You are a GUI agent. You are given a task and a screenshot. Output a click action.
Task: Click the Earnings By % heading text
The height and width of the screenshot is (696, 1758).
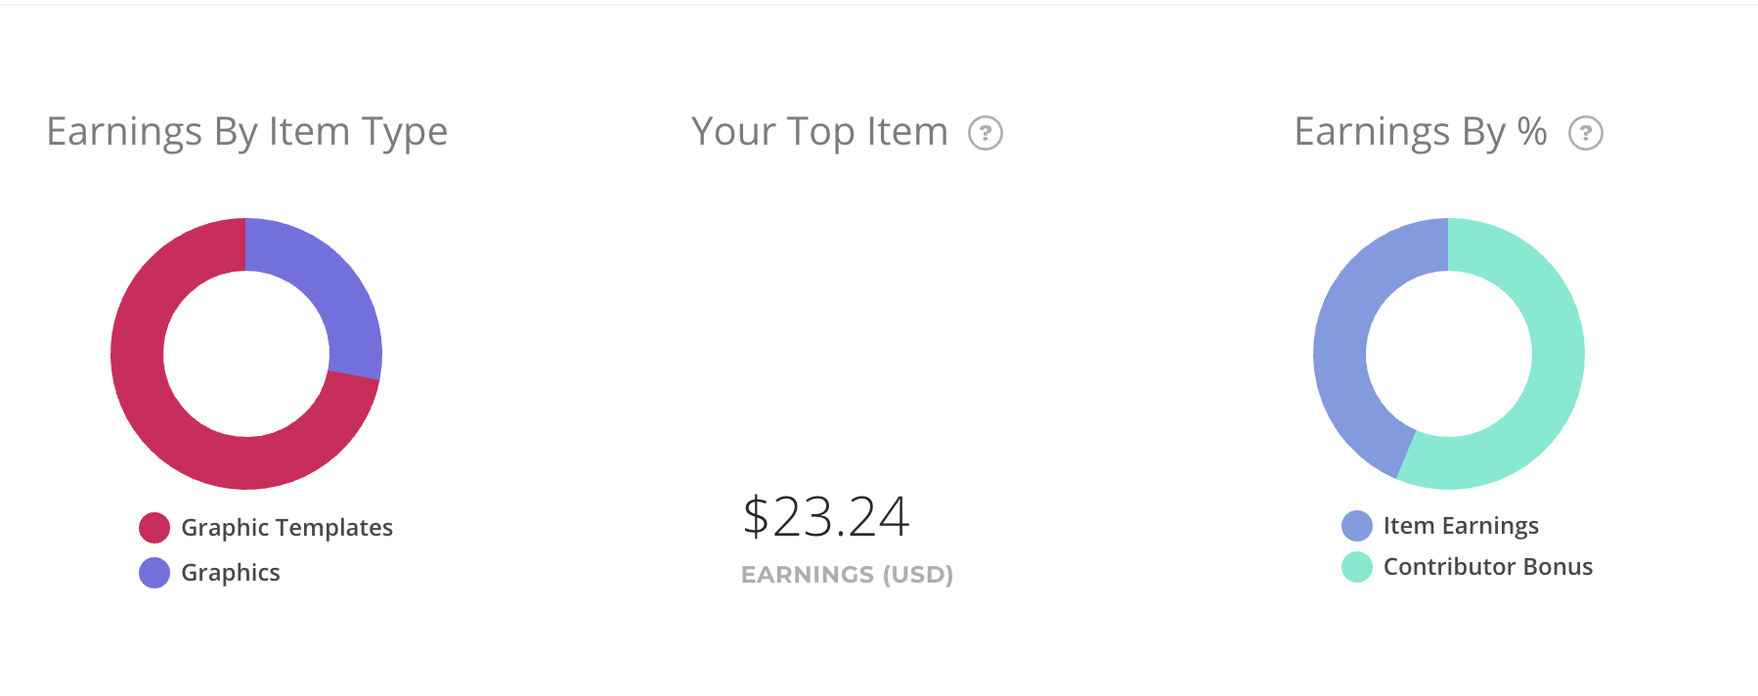(x=1420, y=133)
